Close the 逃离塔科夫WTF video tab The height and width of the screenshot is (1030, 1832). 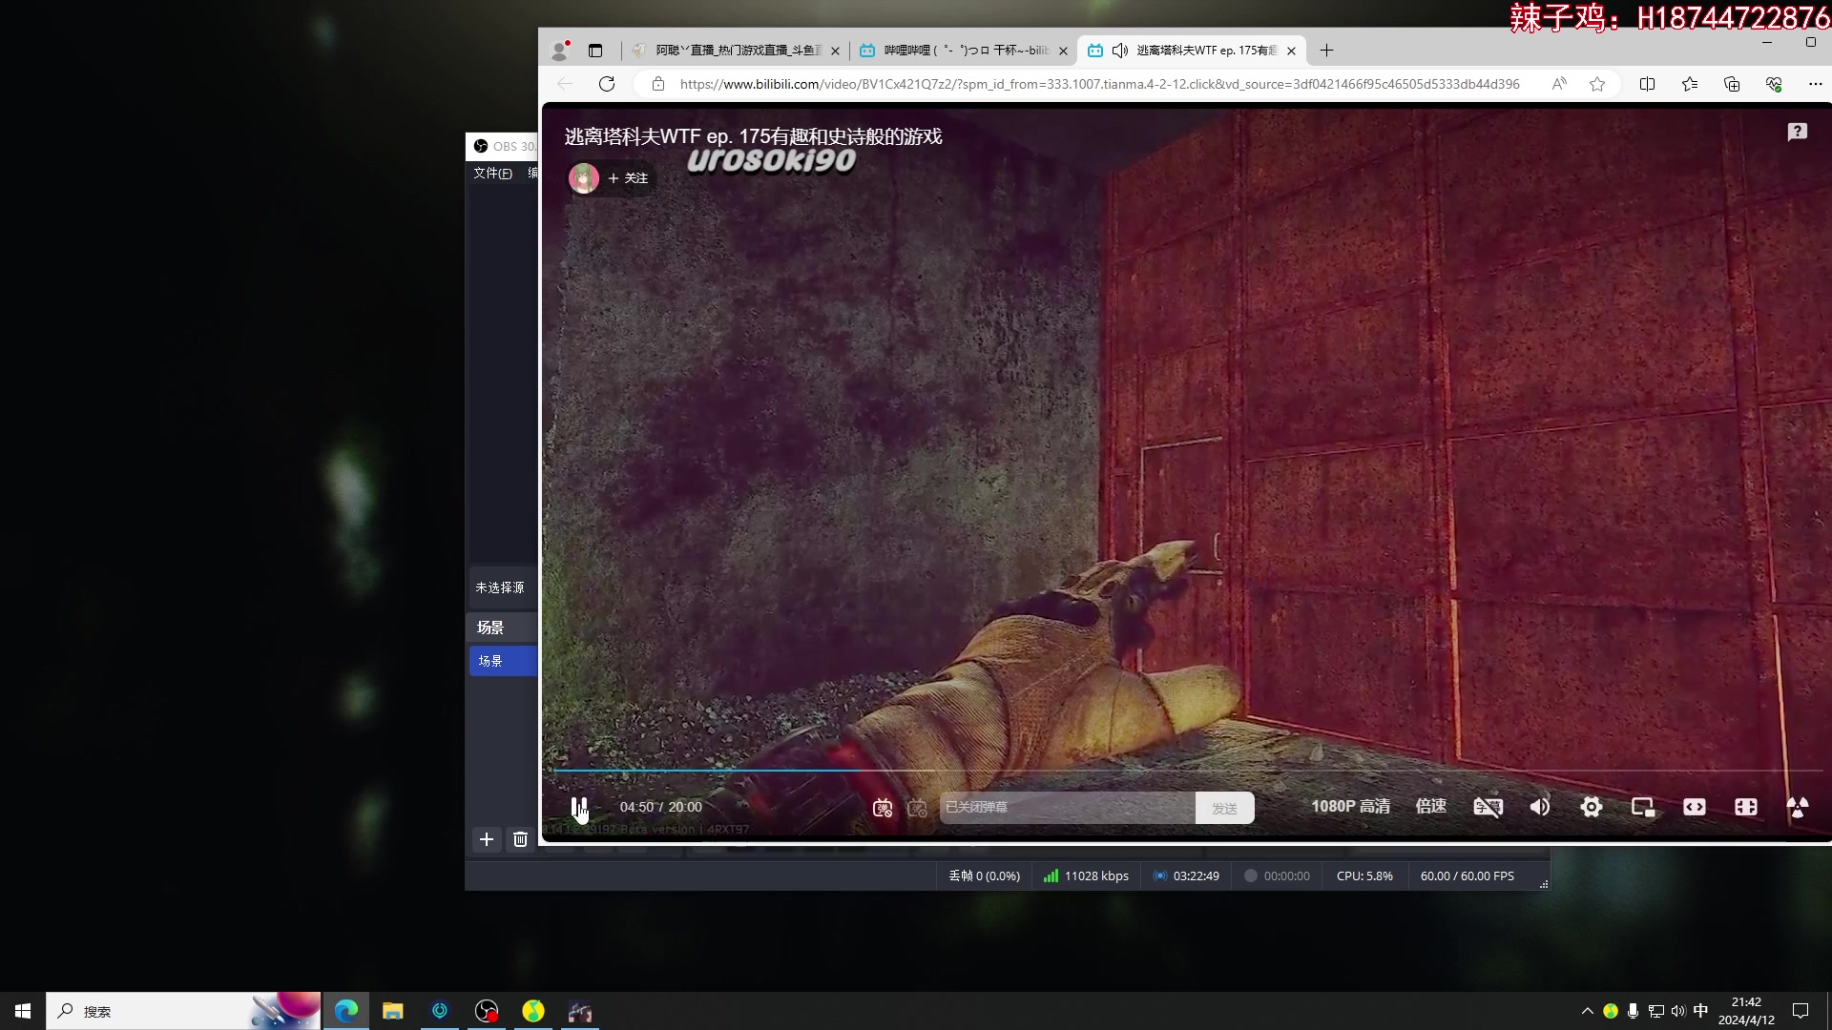[1291, 51]
